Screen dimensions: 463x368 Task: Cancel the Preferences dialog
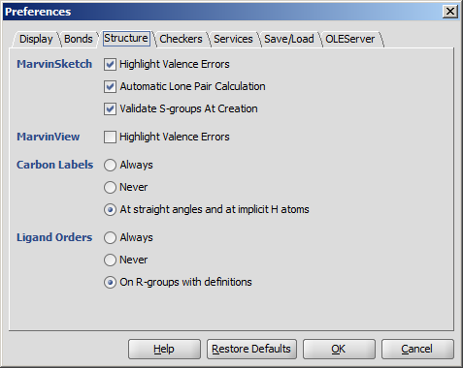(x=417, y=349)
